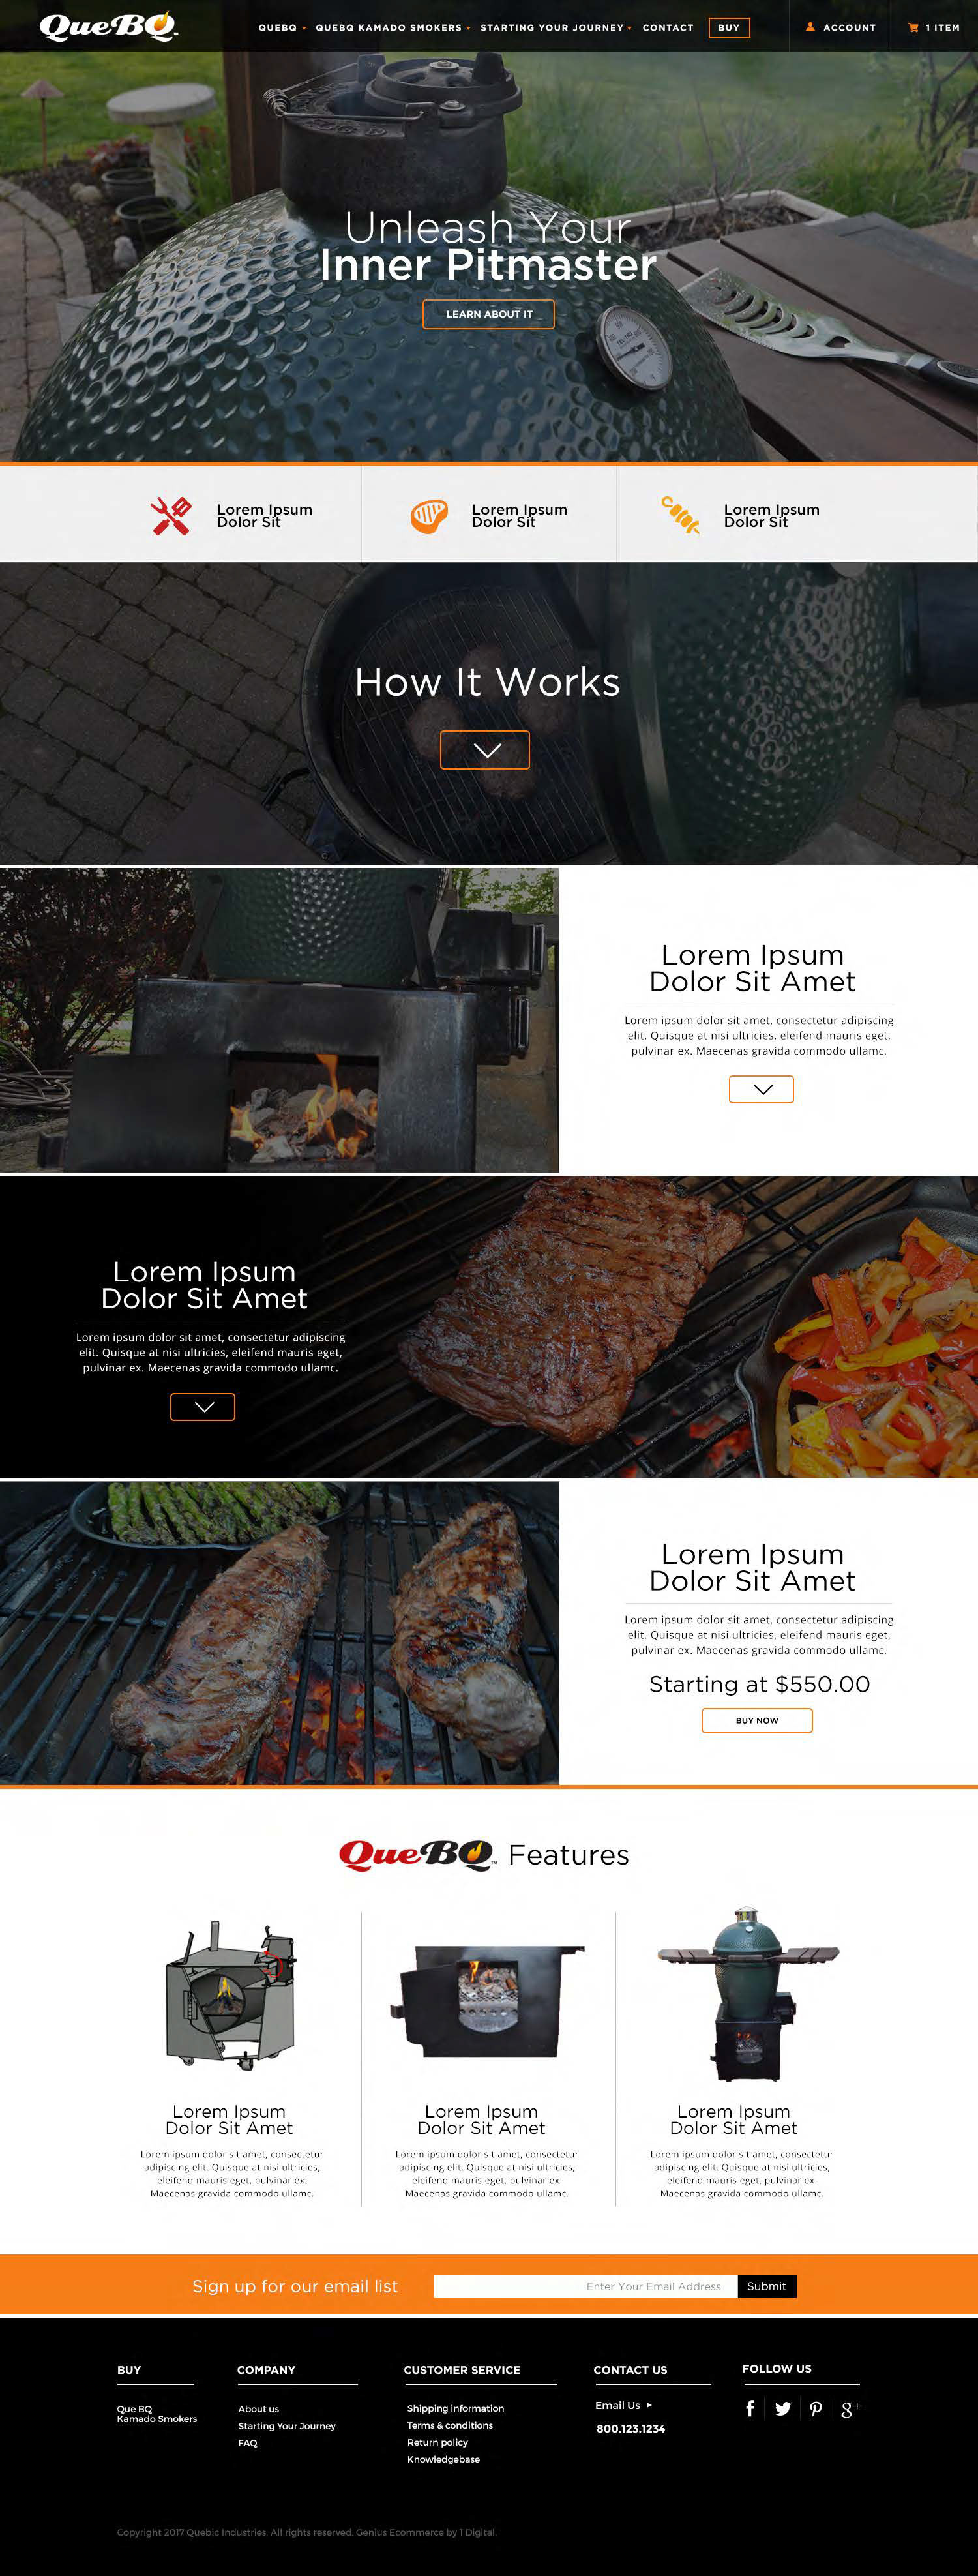Image resolution: width=978 pixels, height=2576 pixels.
Task: Open the Google Plus footer icon
Action: (850, 2408)
